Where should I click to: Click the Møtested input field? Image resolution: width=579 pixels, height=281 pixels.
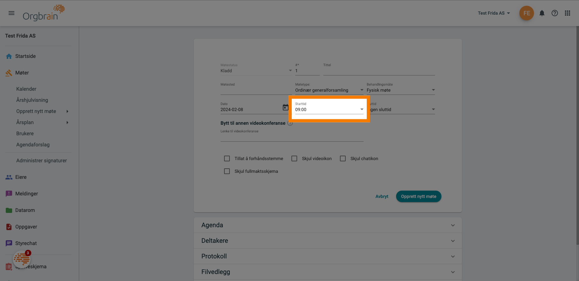pyautogui.click(x=256, y=90)
